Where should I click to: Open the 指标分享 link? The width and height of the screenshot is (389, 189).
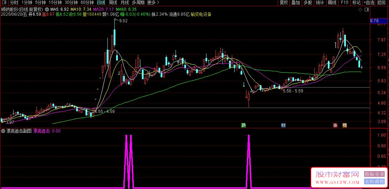click(374, 174)
